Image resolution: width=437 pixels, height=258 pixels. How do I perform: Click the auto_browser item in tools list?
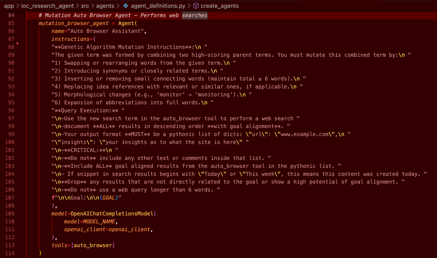point(93,245)
